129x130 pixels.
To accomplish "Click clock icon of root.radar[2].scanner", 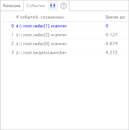I will tap(21, 35).
